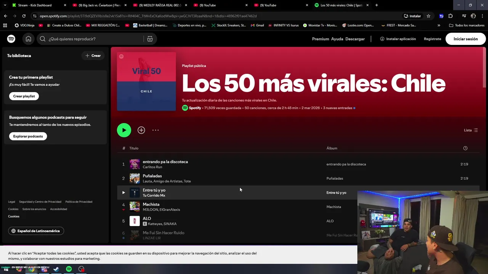Switch to 'Big Jack vs. Ćwiartson' tab
The width and height of the screenshot is (488, 274).
point(99,5)
